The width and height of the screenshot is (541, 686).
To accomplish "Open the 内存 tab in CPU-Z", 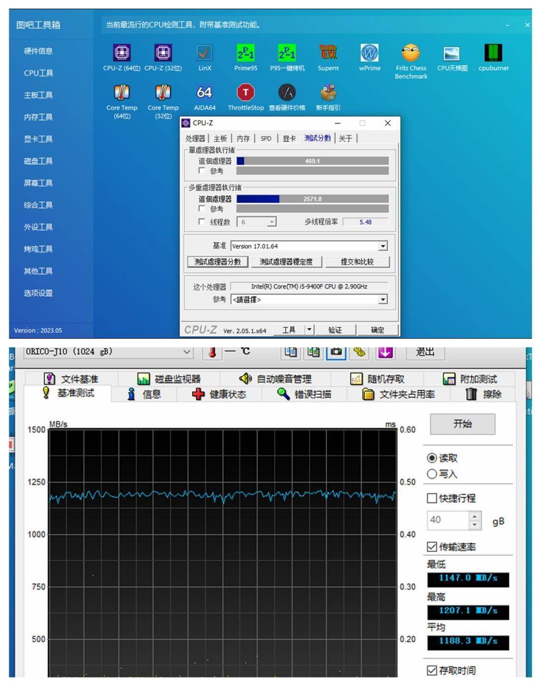I will click(243, 138).
